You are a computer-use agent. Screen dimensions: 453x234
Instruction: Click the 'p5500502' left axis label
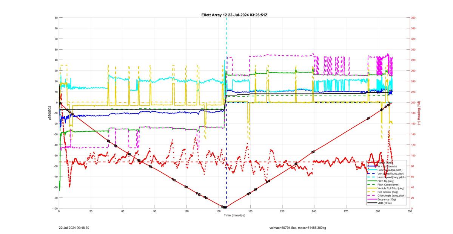(x=49, y=113)
